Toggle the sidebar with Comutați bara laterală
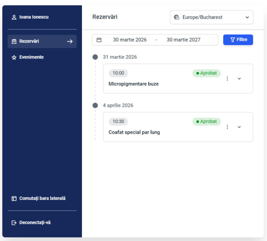Viewport: 267px width, 241px height. click(39, 198)
